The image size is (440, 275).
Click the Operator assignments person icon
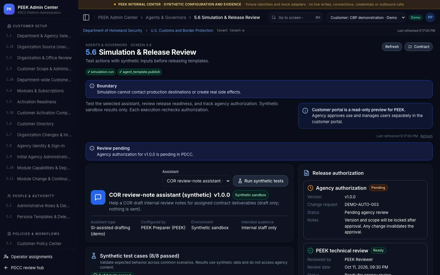6,257
